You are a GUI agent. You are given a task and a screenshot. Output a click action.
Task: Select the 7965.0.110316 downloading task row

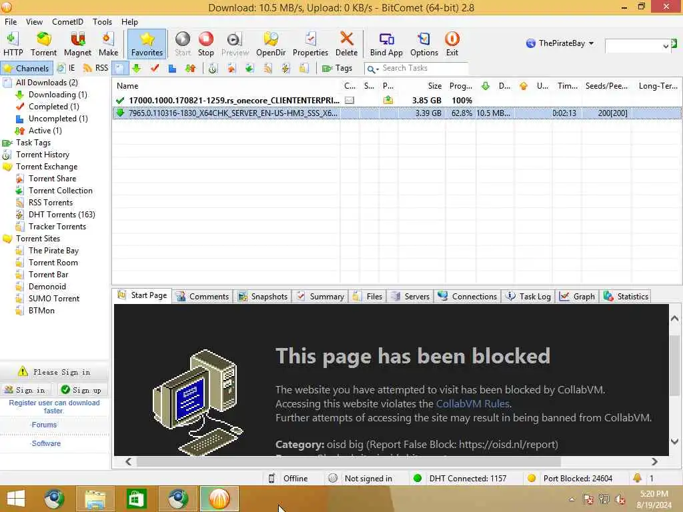tap(396, 113)
